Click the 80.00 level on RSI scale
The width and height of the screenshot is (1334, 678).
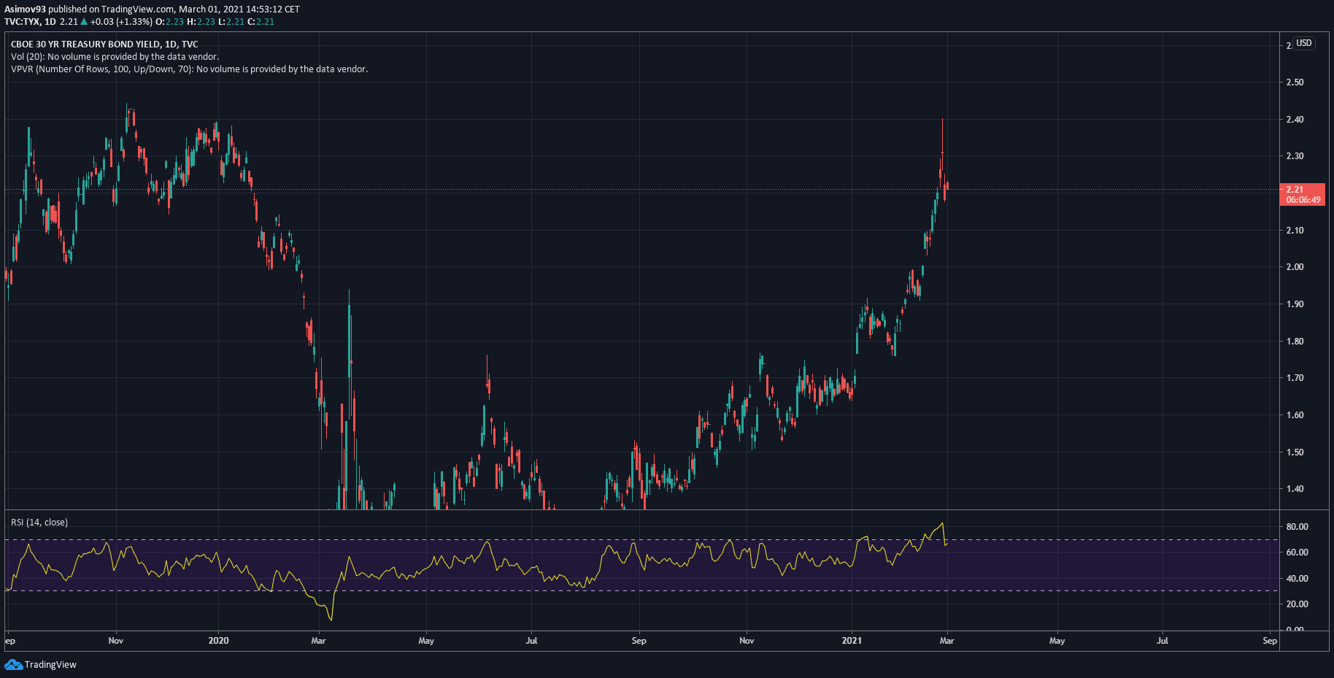tap(1297, 527)
